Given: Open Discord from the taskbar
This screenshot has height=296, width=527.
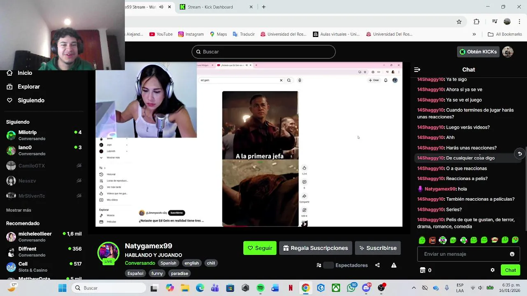Looking at the screenshot, I should 366,288.
